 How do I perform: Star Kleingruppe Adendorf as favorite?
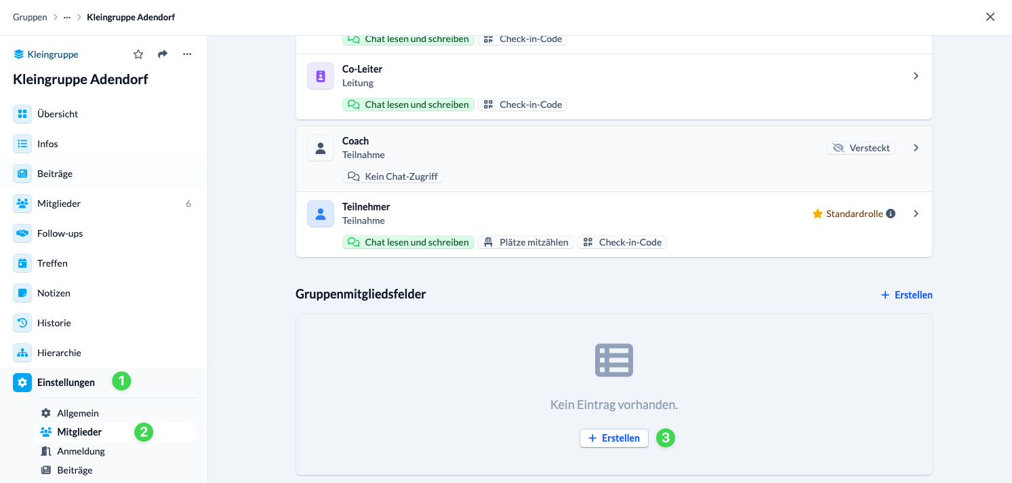pos(138,54)
